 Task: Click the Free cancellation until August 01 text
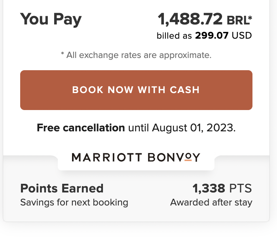click(136, 128)
